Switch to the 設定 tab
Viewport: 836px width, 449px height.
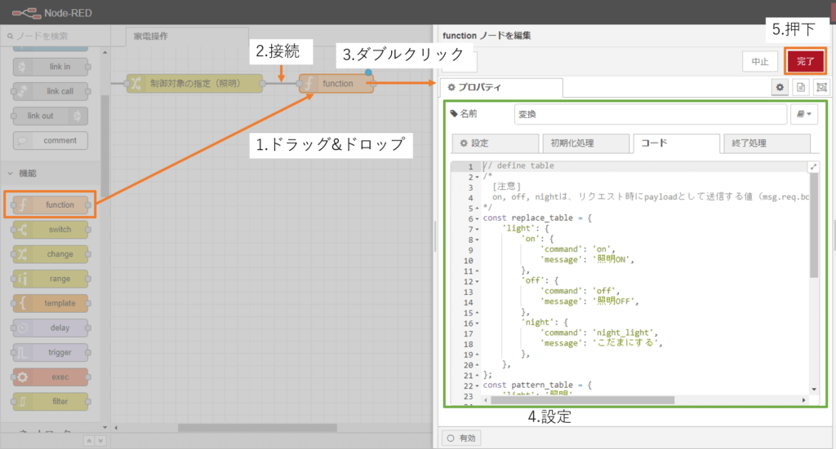pyautogui.click(x=496, y=143)
